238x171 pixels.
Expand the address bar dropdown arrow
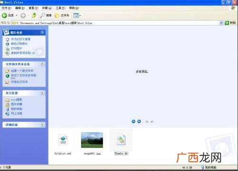click(x=221, y=23)
